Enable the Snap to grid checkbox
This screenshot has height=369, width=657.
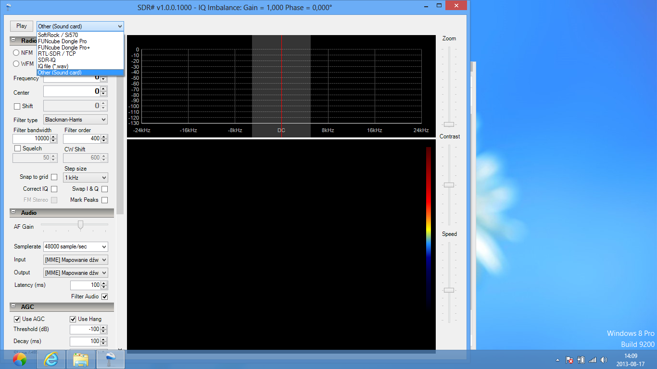coord(54,177)
